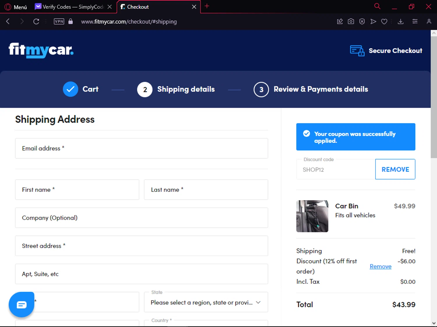This screenshot has width=437, height=327.
Task: Click the Total $43.99 amount
Action: [404, 305]
